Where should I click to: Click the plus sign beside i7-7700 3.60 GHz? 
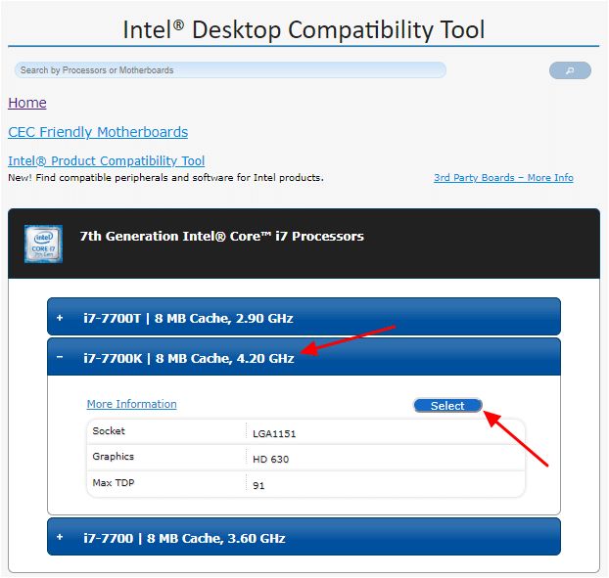tap(60, 537)
